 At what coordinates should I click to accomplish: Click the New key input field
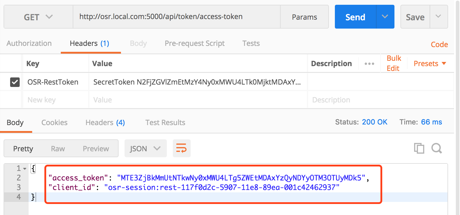(56, 100)
